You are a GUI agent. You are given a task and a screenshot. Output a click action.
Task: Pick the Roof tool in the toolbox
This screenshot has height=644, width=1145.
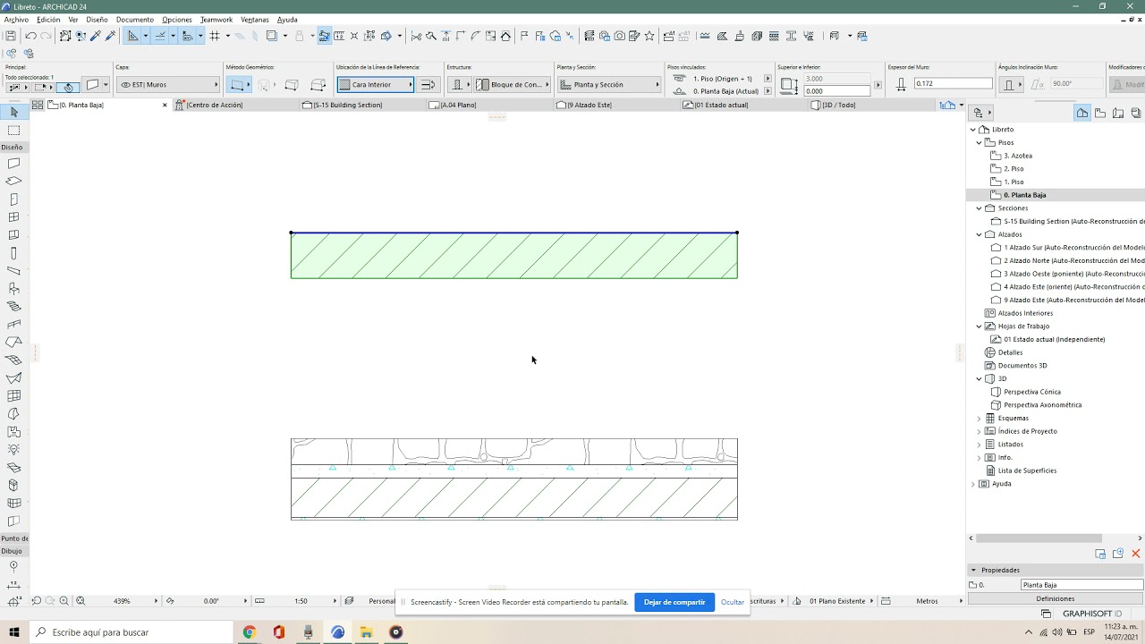click(13, 343)
